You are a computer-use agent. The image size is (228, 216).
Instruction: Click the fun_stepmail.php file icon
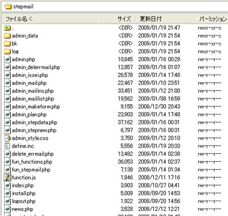pyautogui.click(x=7, y=170)
